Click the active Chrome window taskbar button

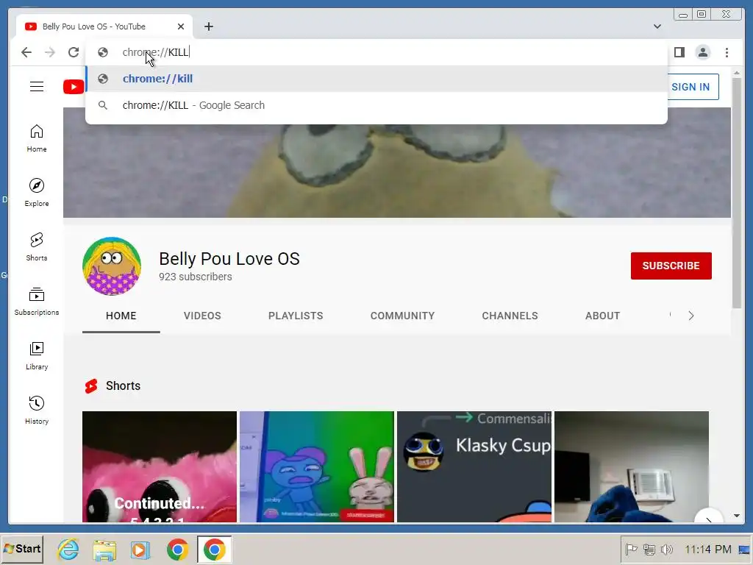tap(214, 550)
